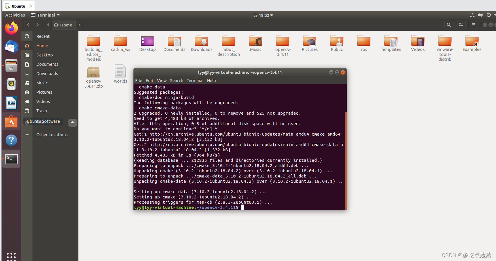Open the Examples link folder
The width and height of the screenshot is (496, 261).
472,43
